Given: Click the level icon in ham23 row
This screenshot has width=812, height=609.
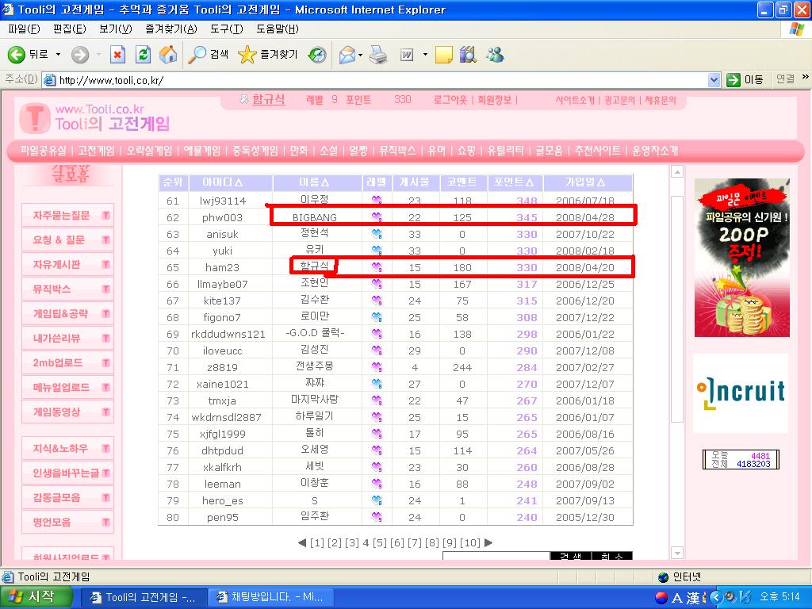Looking at the screenshot, I should click(377, 267).
